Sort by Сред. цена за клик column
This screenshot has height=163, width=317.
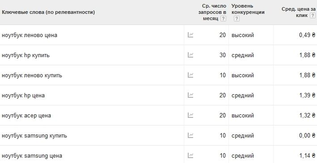pyautogui.click(x=298, y=12)
